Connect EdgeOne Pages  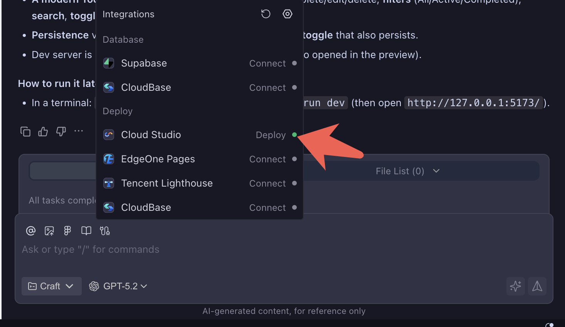[x=267, y=159]
